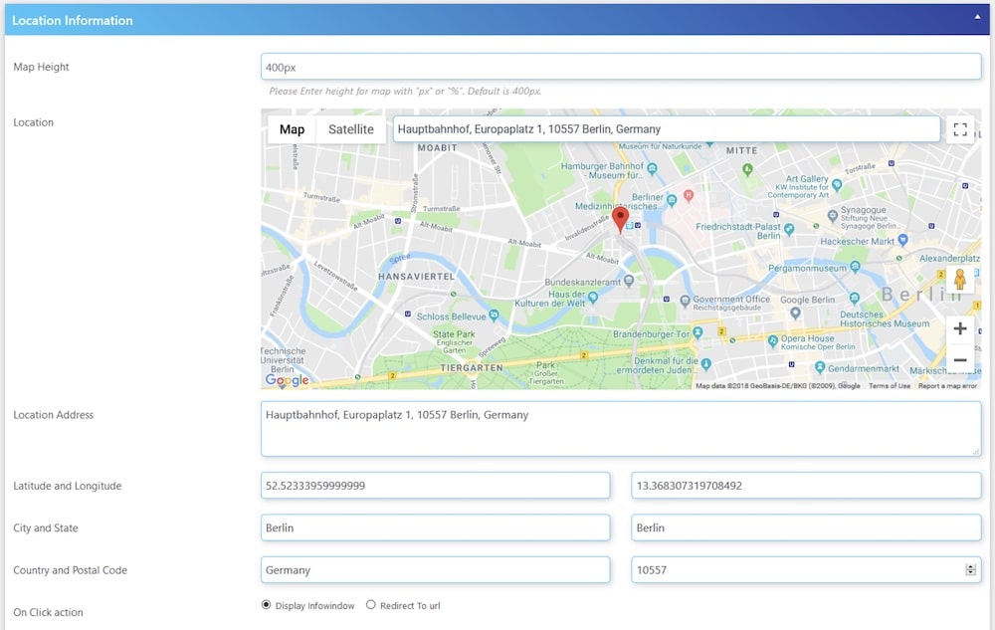Click the map address search box
Image resolution: width=995 pixels, height=630 pixels.
[x=667, y=129]
